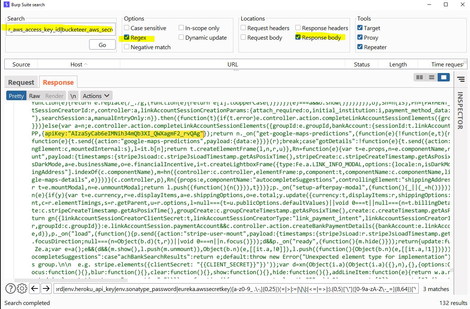Uncheck the Proxy tool checkbox
Screen dimensions: 470x309
point(360,37)
